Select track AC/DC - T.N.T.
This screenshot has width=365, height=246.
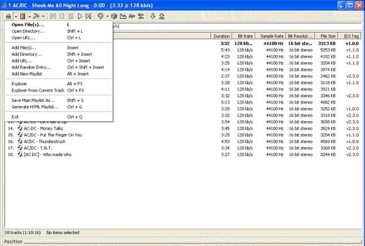(x=38, y=148)
